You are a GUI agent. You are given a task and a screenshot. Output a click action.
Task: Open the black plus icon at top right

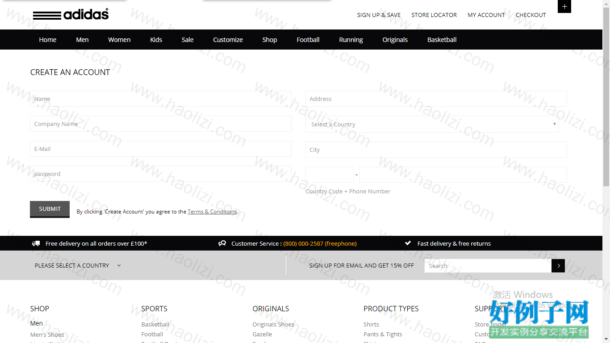(x=564, y=6)
